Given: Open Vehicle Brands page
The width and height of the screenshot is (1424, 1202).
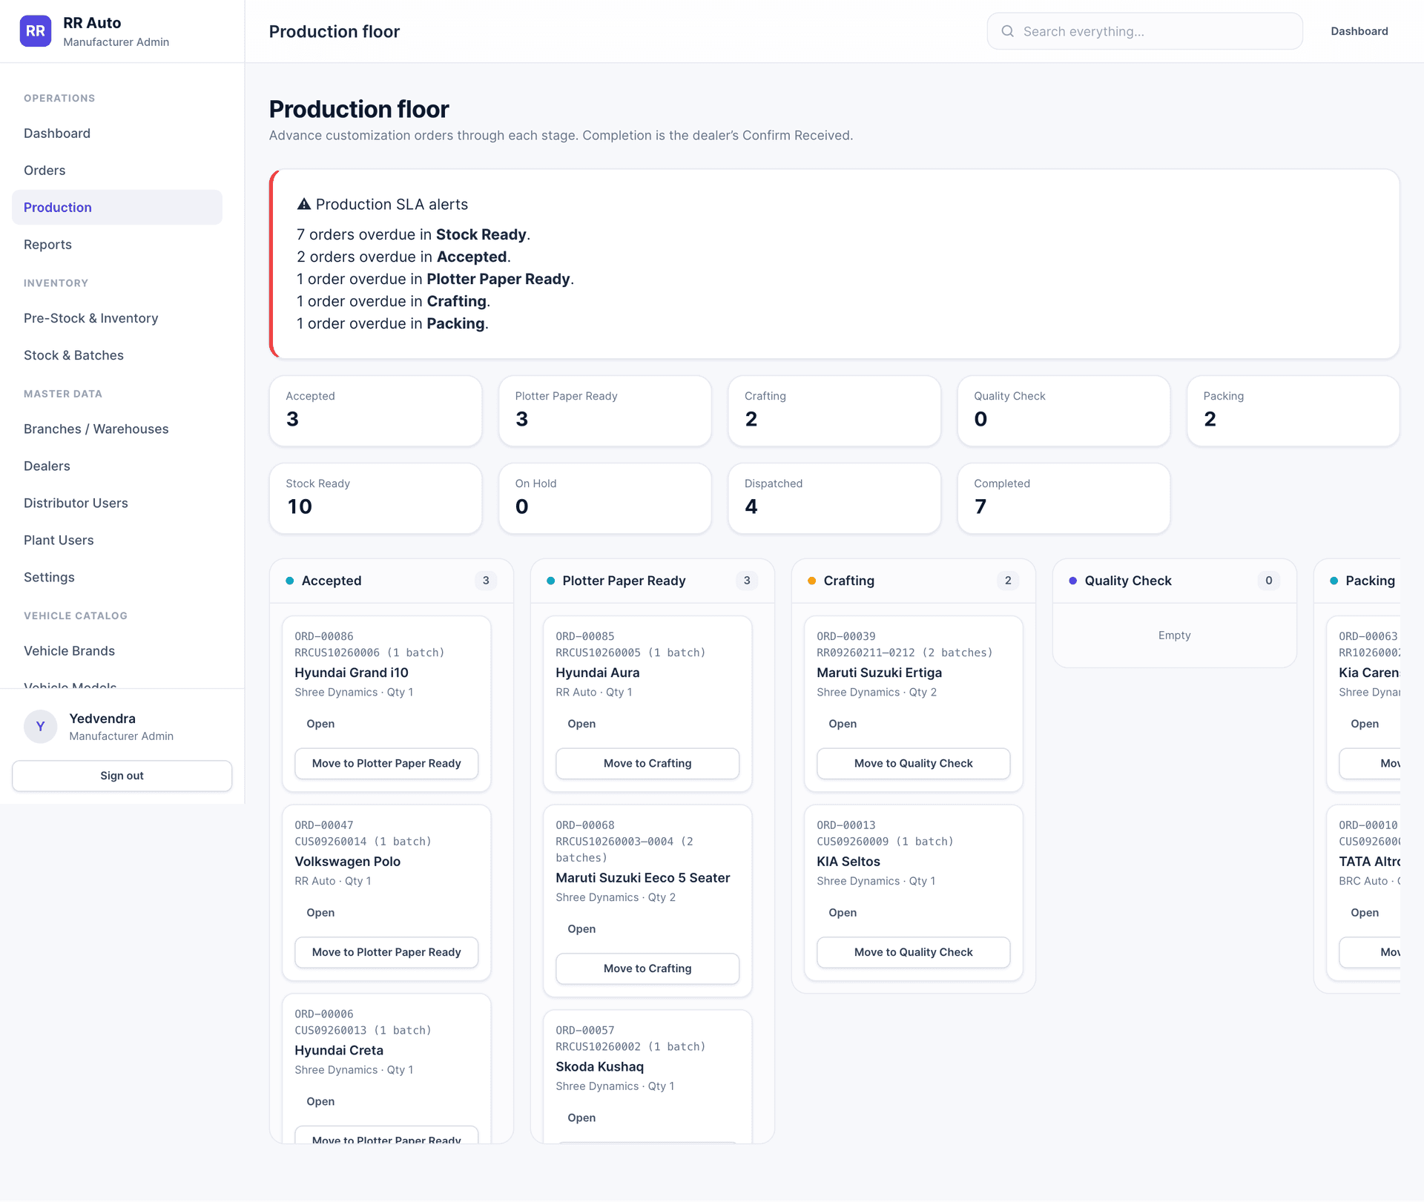Looking at the screenshot, I should point(117,651).
